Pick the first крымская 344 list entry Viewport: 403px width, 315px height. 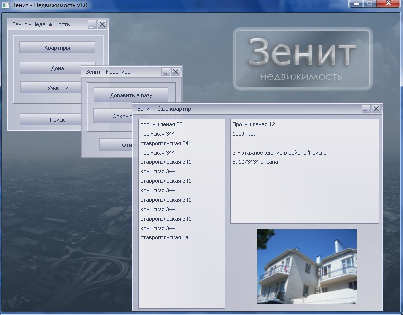tap(158, 134)
